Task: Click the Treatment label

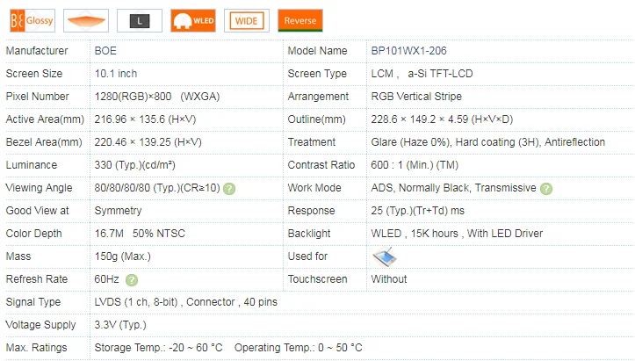Action: (312, 141)
